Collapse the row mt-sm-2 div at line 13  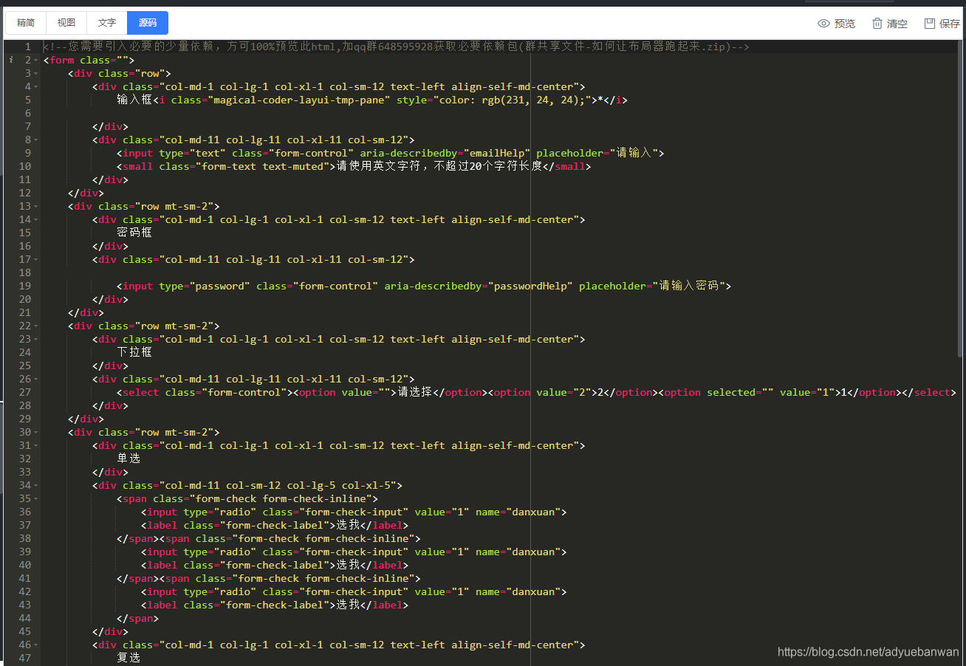tap(37, 206)
